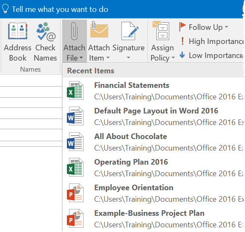Click the Assign Policy cabinet icon

[x=161, y=31]
